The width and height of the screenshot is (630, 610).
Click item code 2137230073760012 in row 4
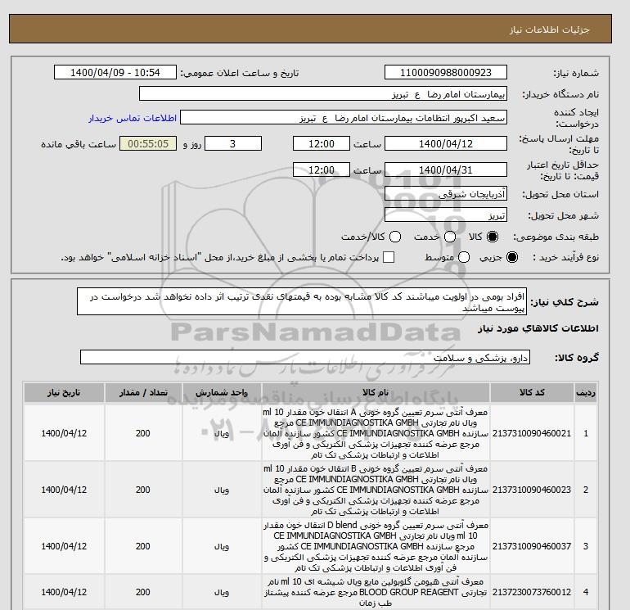532,592
